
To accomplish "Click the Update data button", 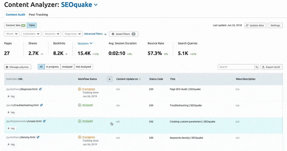I will pos(255,25).
